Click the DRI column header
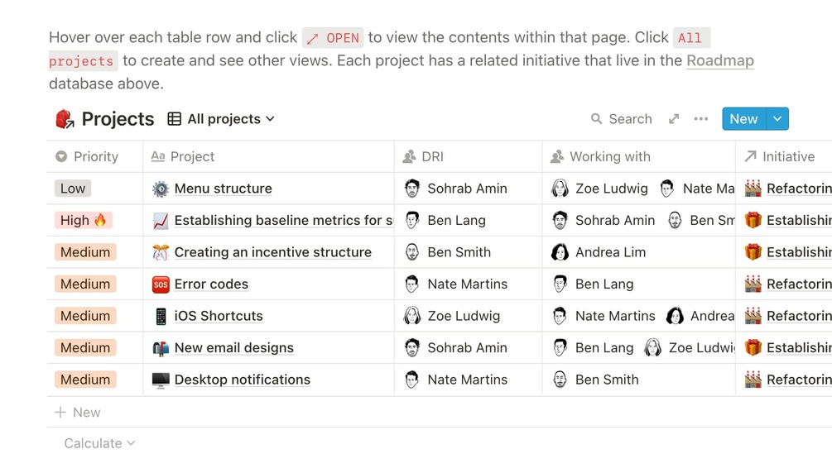 tap(432, 156)
